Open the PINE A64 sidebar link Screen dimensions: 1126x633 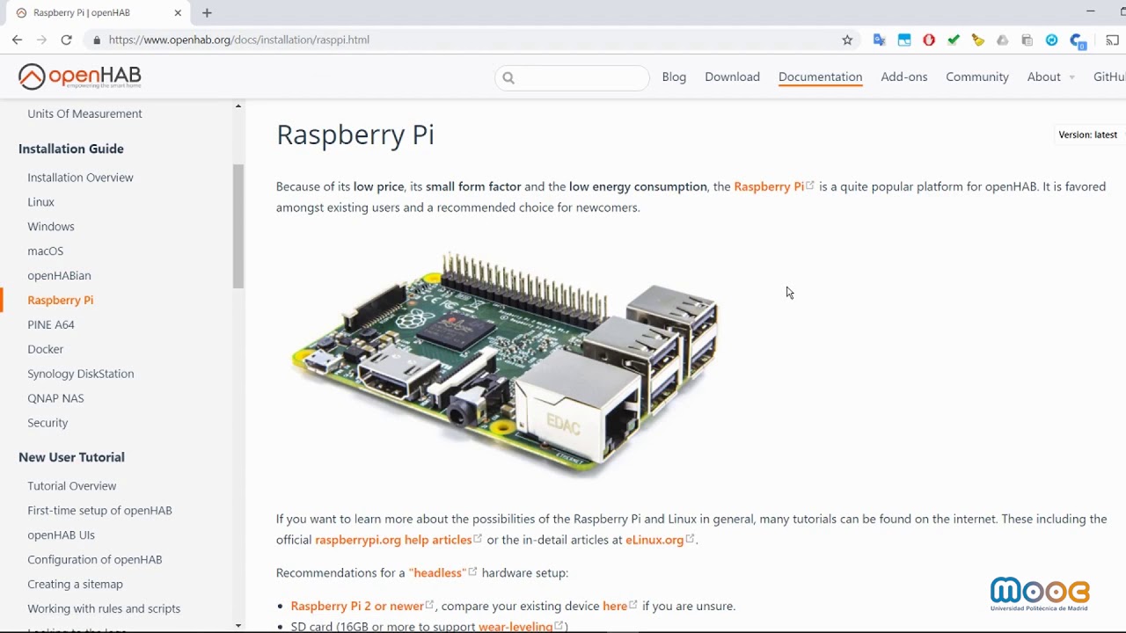(x=51, y=324)
